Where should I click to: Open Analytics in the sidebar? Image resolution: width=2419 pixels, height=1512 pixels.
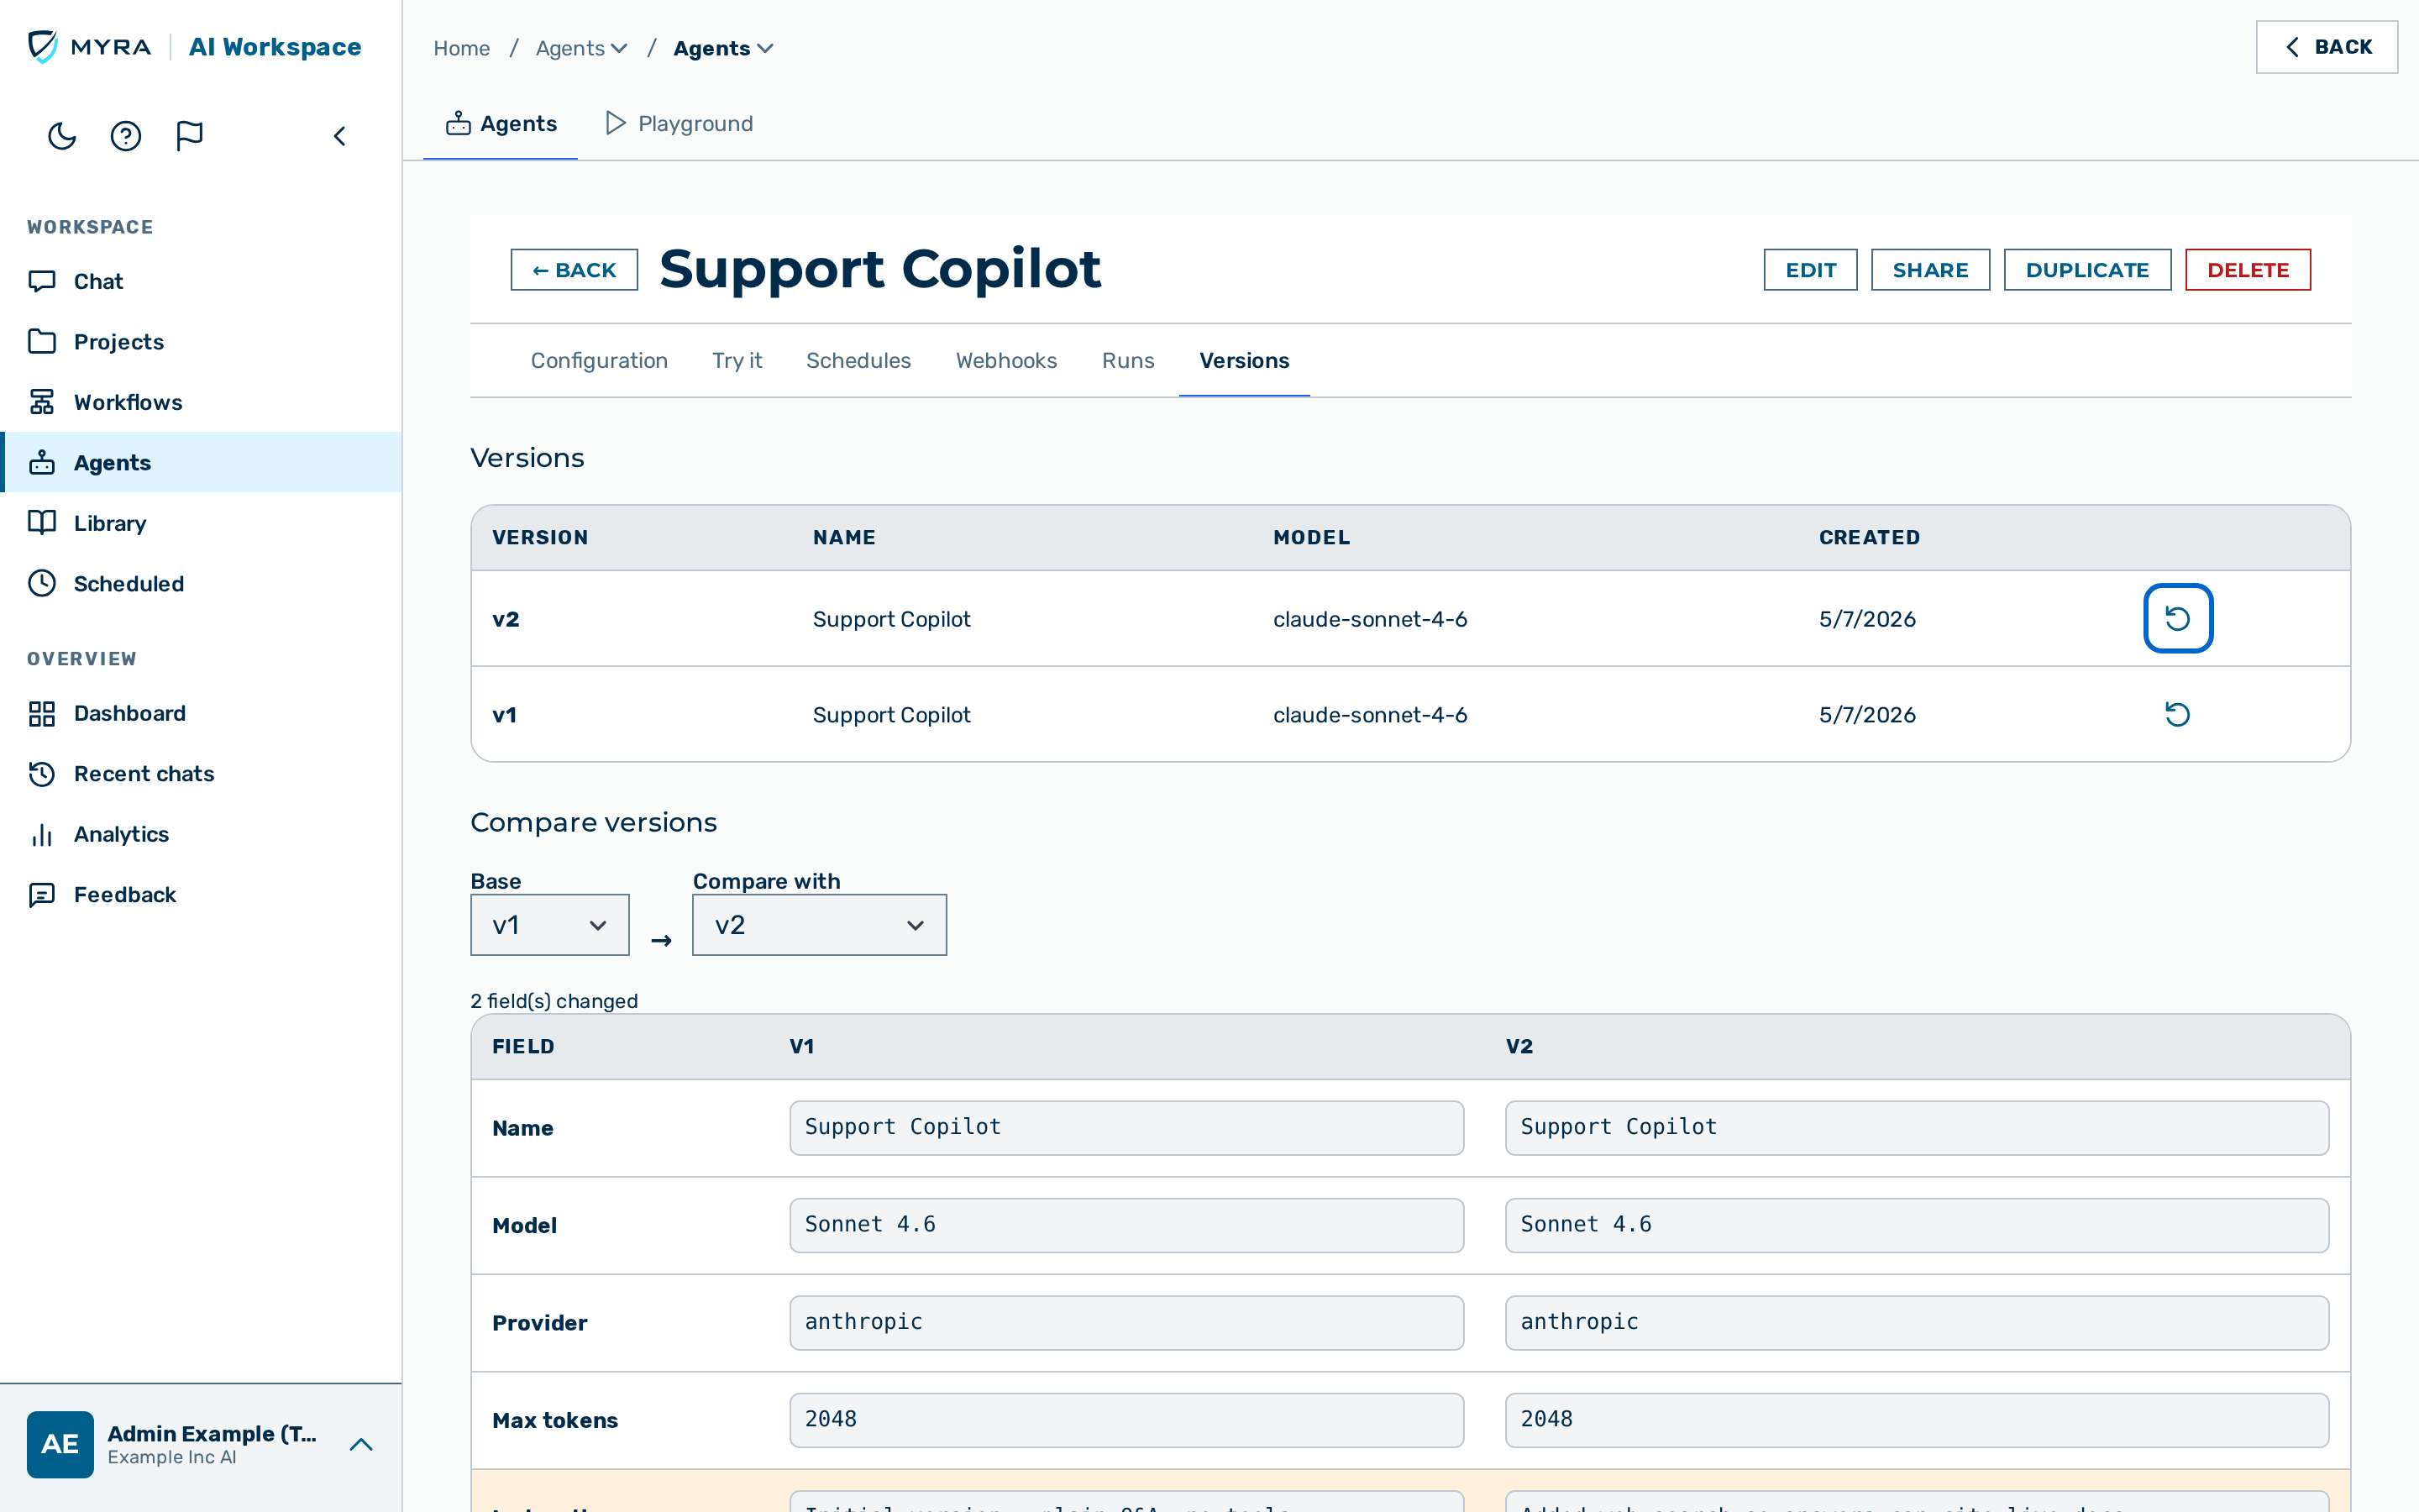[202, 834]
